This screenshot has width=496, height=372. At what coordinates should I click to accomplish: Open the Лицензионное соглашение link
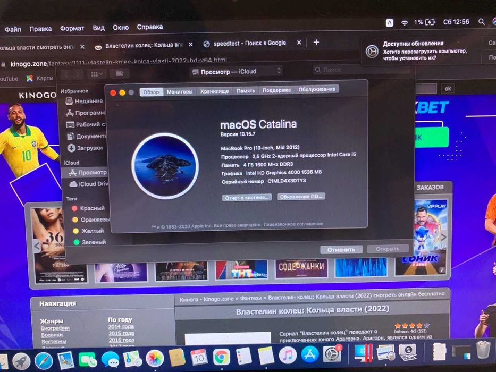tap(293, 224)
